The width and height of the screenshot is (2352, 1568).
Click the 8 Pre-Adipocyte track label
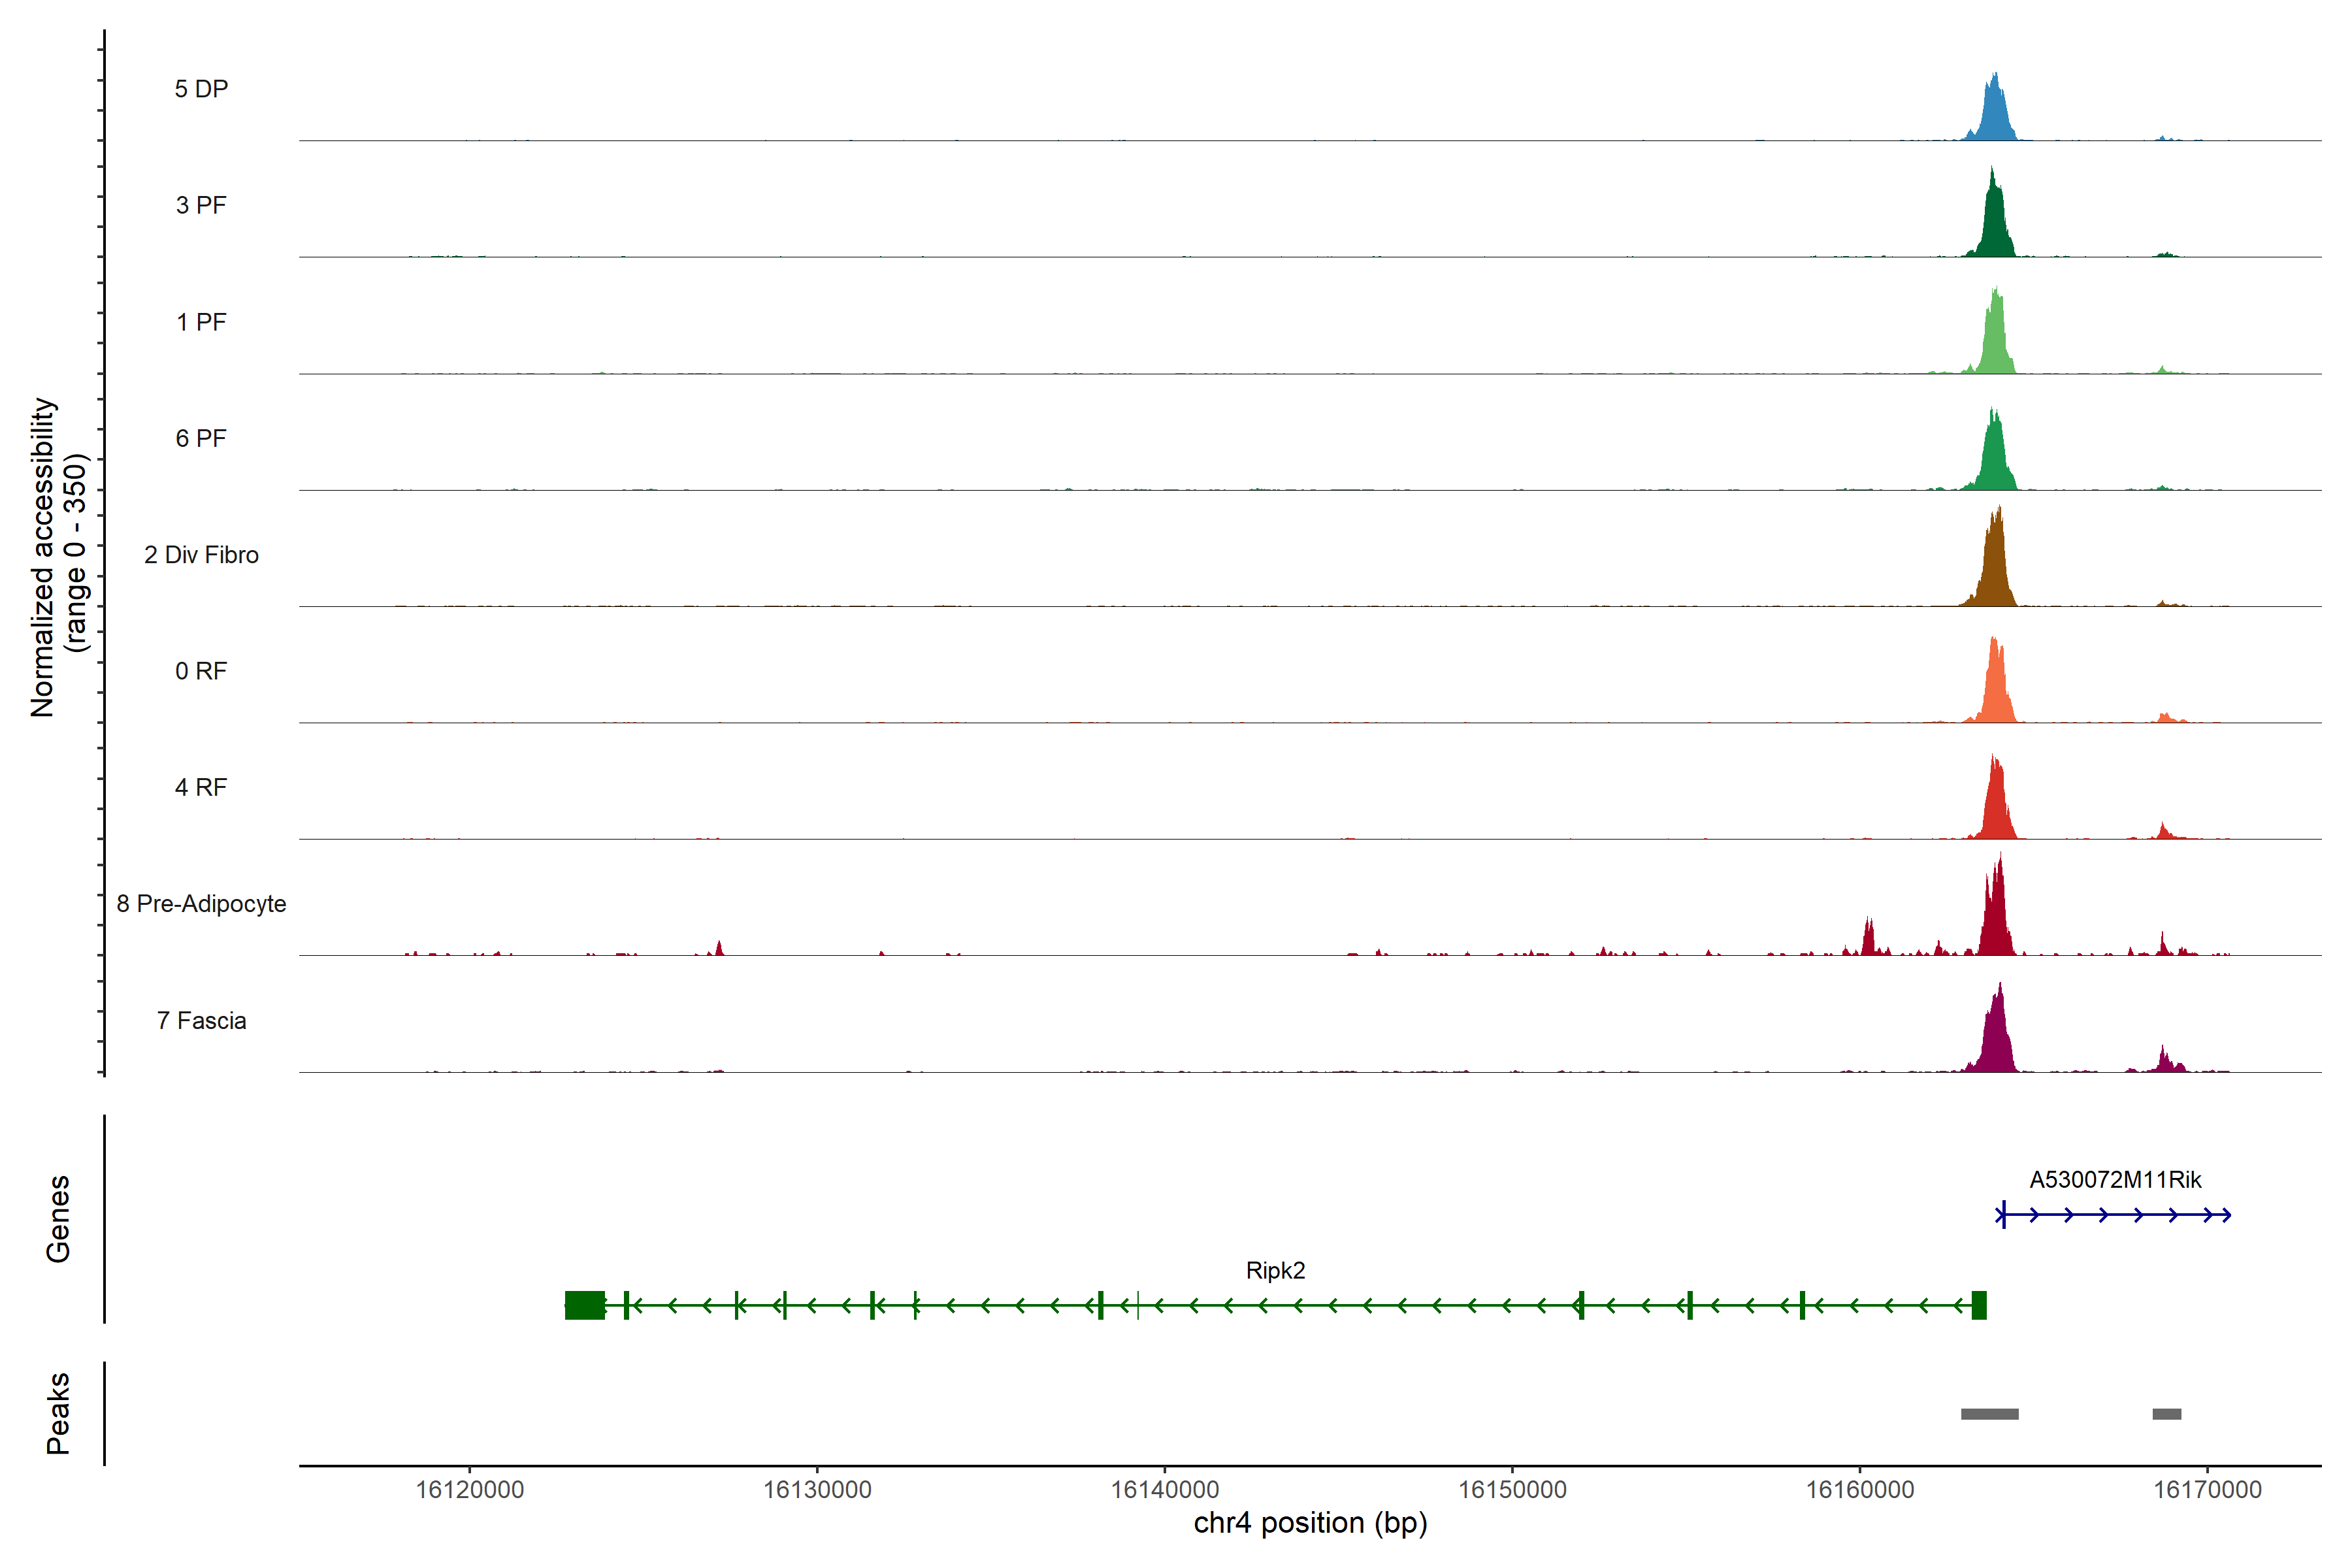click(201, 904)
